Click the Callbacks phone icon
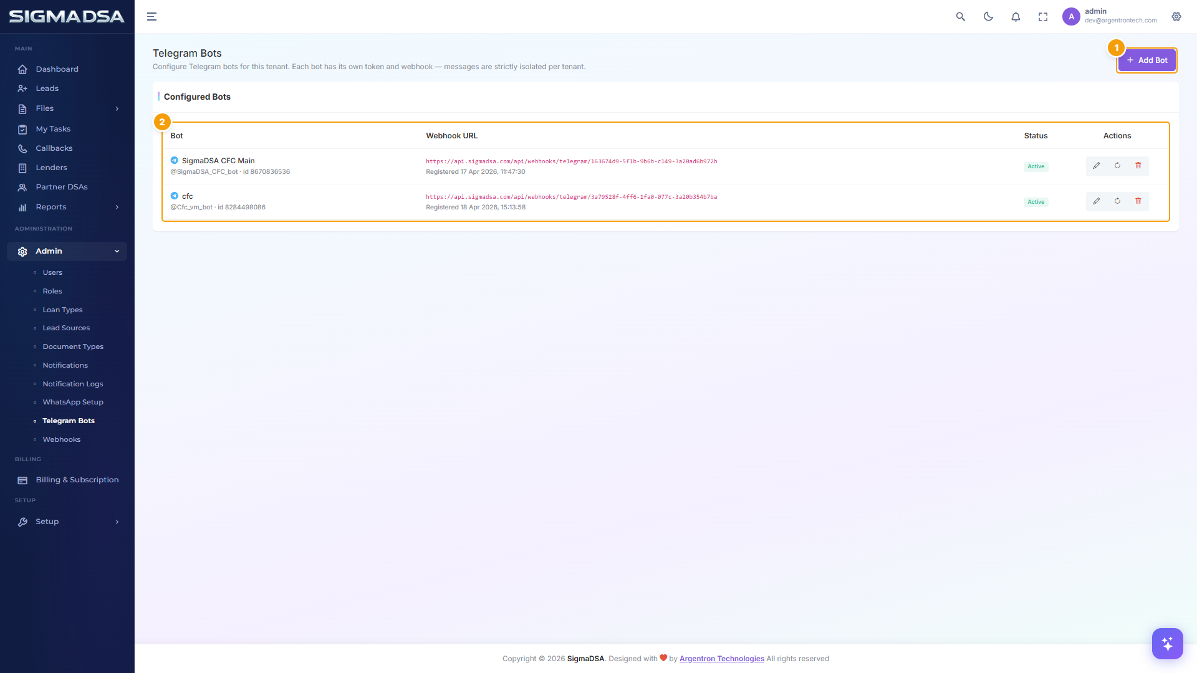1197x673 pixels. [x=22, y=149]
